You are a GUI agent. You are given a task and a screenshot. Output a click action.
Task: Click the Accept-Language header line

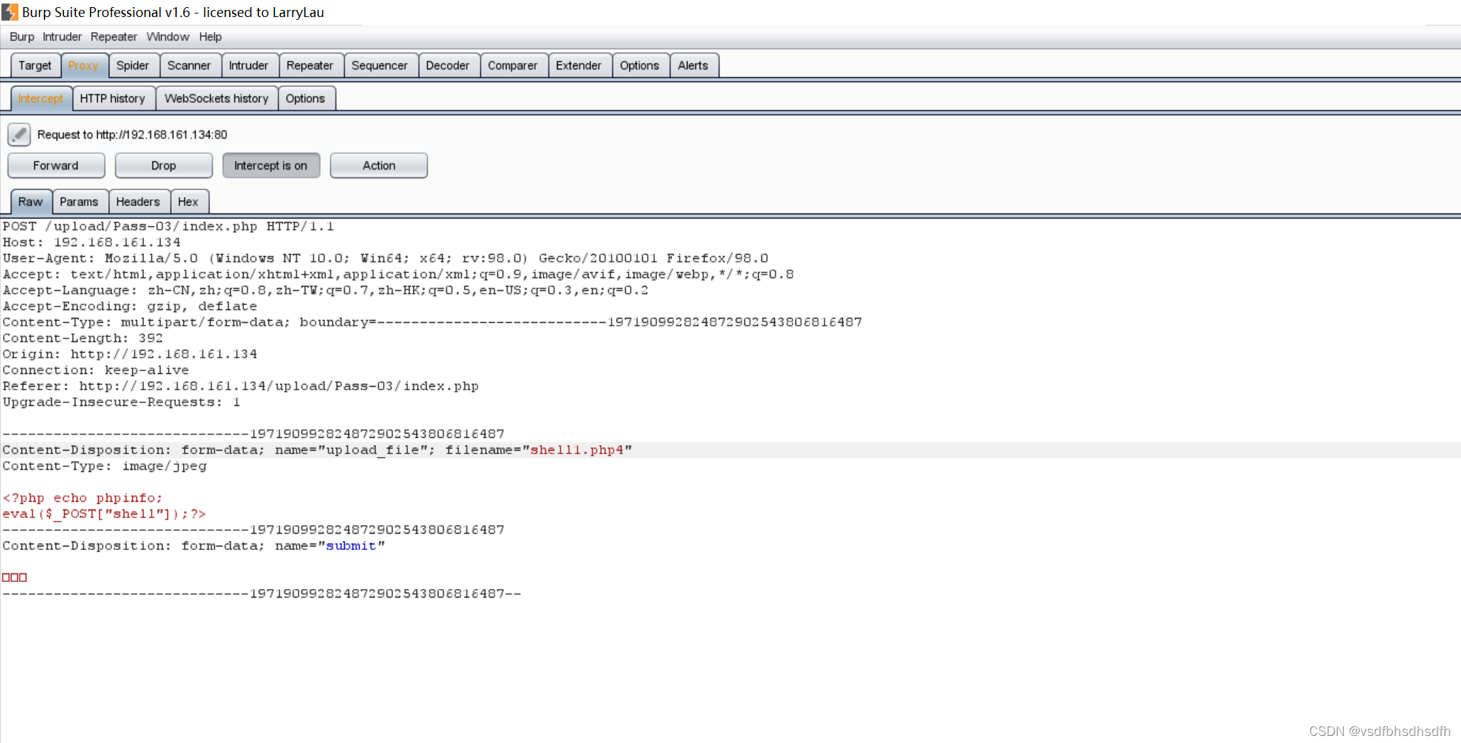[x=326, y=290]
